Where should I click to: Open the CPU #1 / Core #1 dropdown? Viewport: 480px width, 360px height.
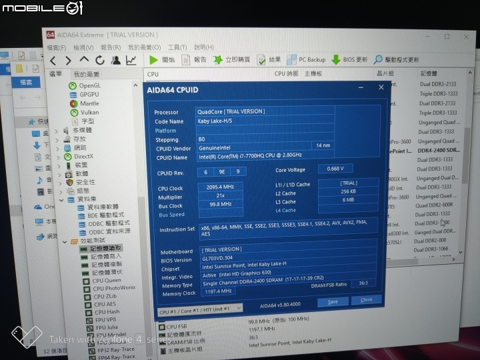[200, 311]
